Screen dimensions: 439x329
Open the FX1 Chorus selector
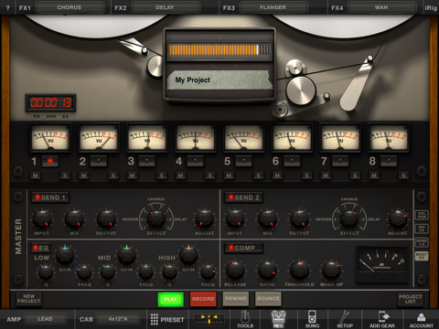click(70, 7)
